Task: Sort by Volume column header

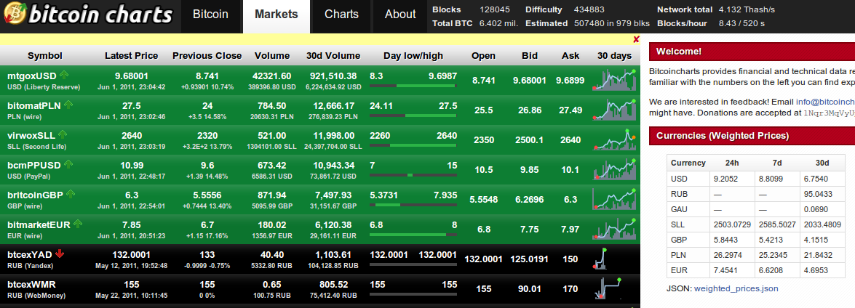Action: click(272, 55)
